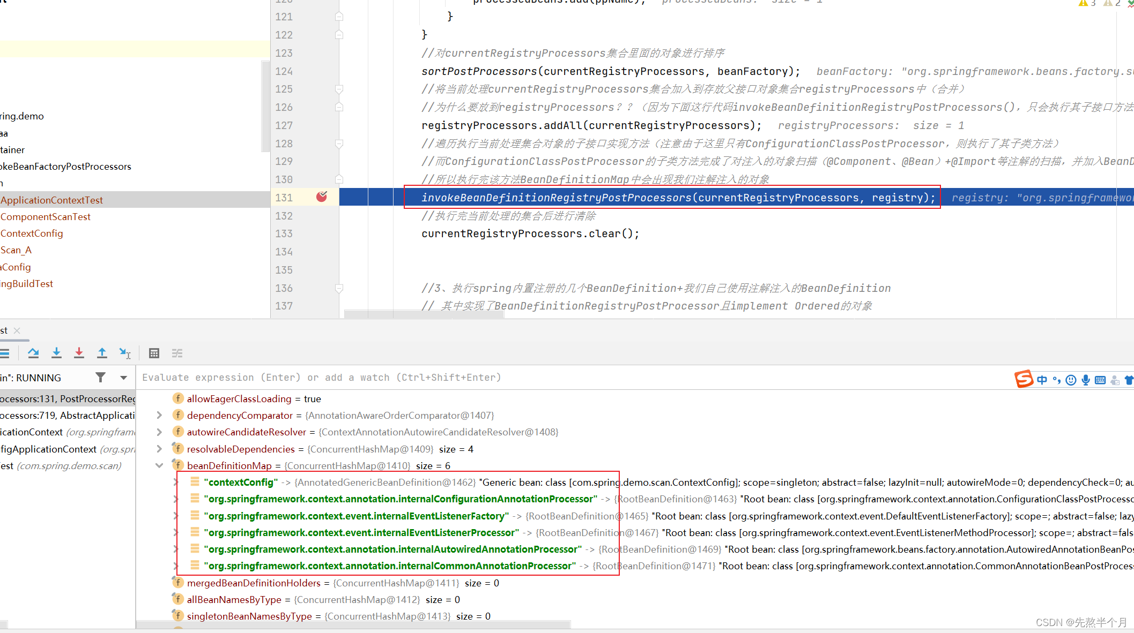
Task: Click the blue Step Into arrow
Action: pos(56,353)
